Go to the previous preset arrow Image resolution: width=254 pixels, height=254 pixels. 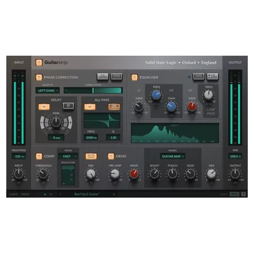coord(60,194)
